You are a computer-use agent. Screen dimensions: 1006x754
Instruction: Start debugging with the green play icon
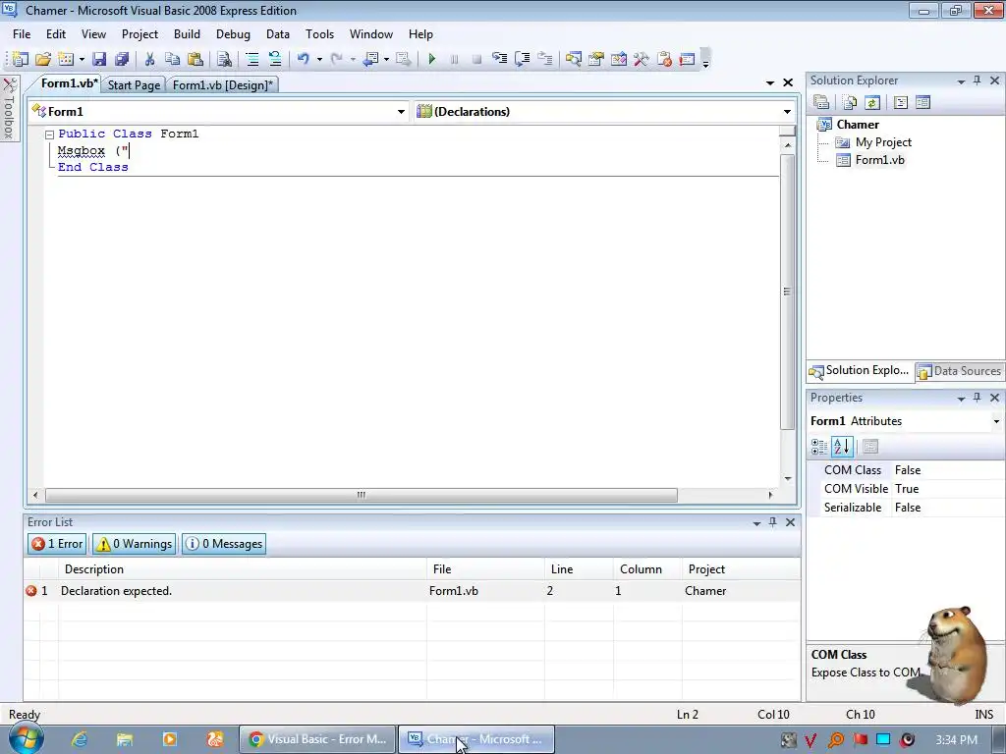pyautogui.click(x=432, y=59)
